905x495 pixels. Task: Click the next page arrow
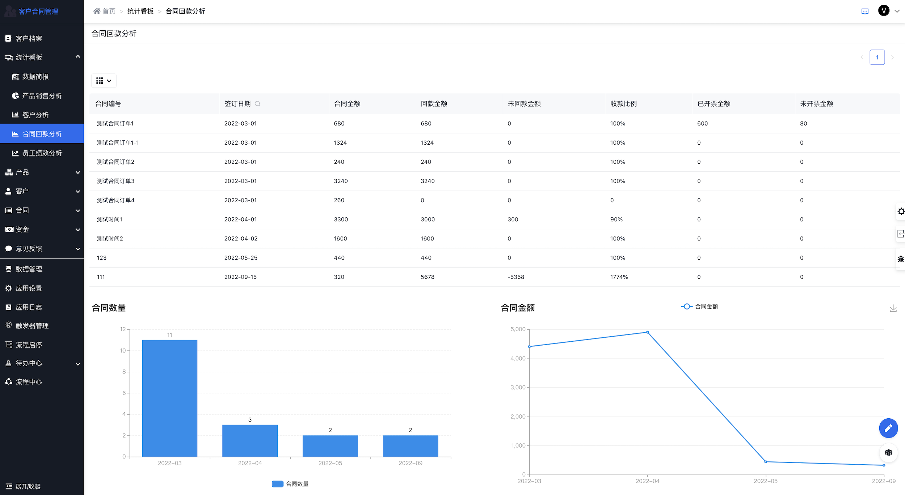coord(892,57)
